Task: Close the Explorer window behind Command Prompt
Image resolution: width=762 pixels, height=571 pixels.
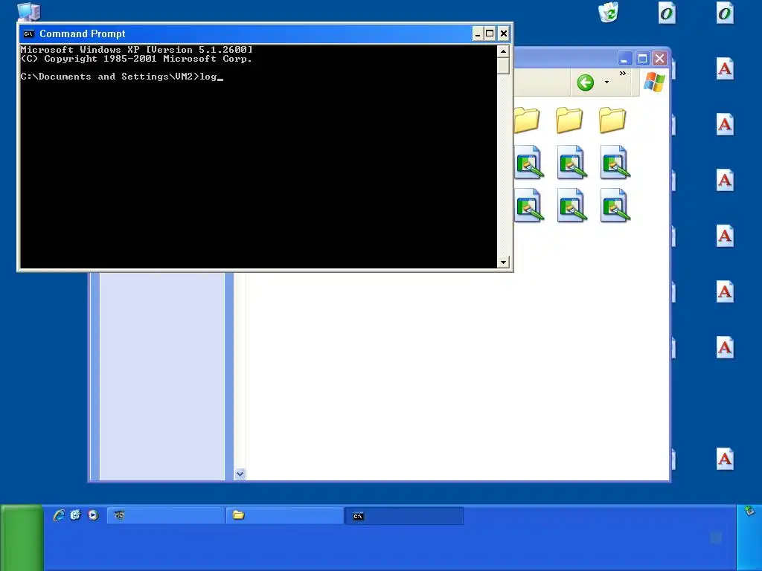Action: 659,59
